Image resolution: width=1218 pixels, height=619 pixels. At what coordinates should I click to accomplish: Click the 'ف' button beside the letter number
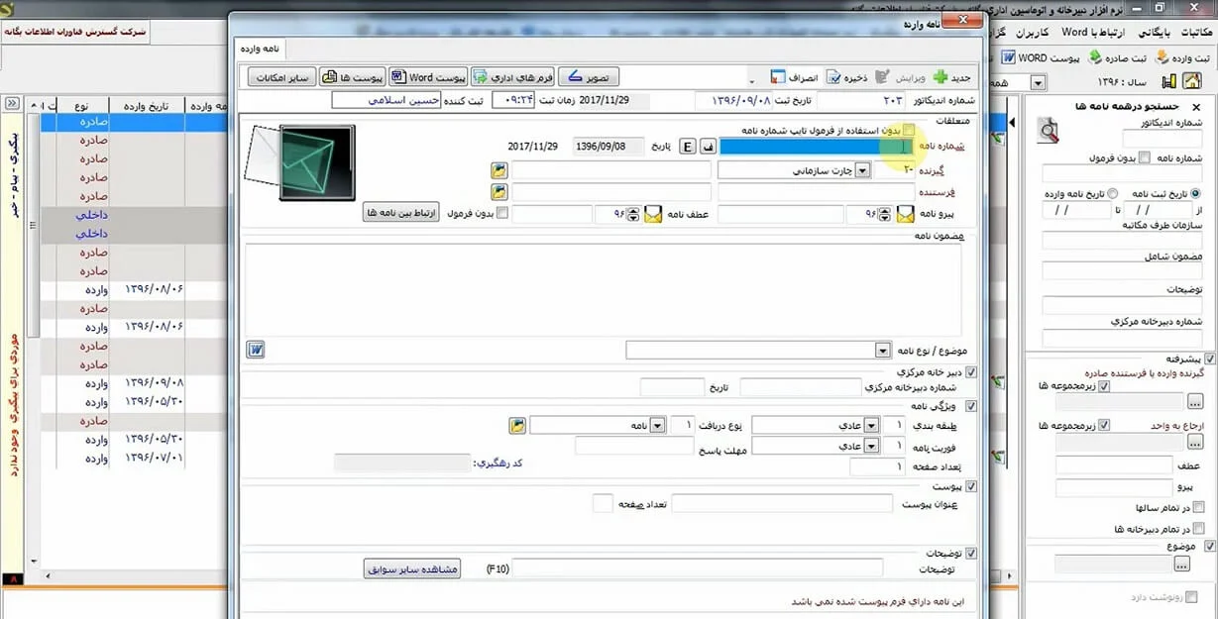[708, 147]
